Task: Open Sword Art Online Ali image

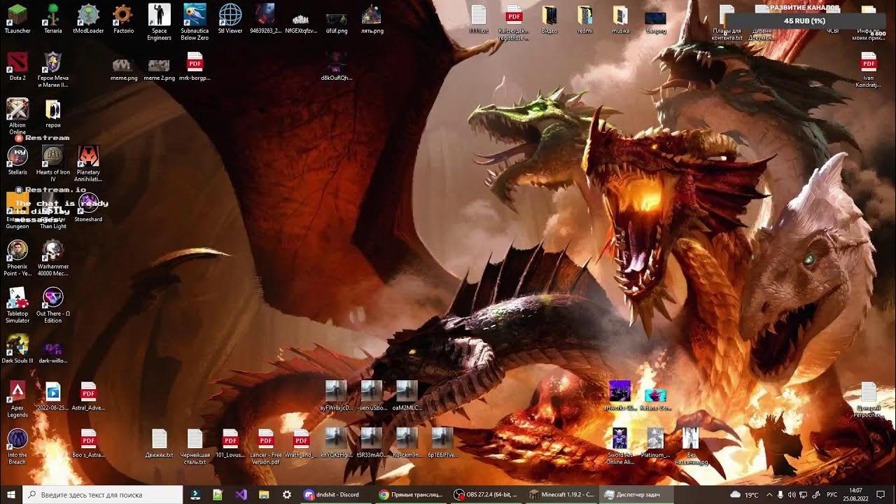Action: 620,446
